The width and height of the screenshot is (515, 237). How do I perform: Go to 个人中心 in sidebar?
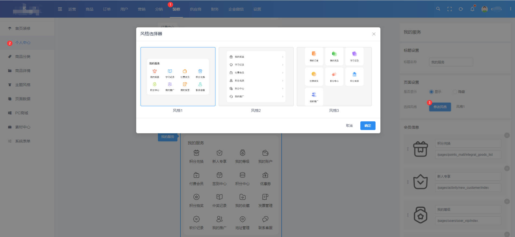pyautogui.click(x=27, y=43)
